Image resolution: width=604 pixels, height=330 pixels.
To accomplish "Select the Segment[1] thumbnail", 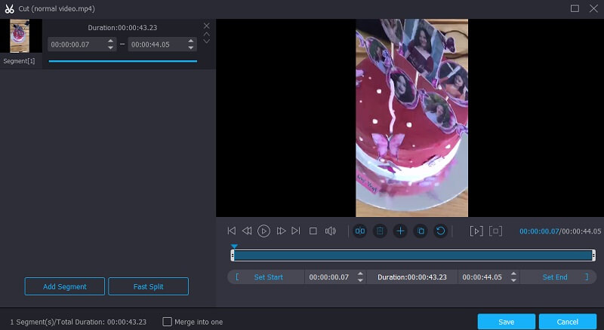I will pos(20,35).
